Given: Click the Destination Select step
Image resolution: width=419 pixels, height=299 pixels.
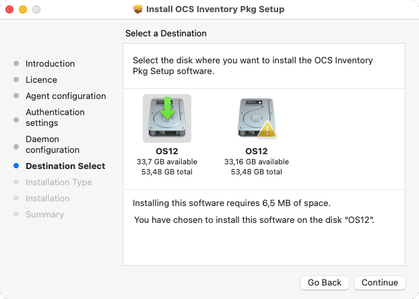Looking at the screenshot, I should (x=65, y=166).
